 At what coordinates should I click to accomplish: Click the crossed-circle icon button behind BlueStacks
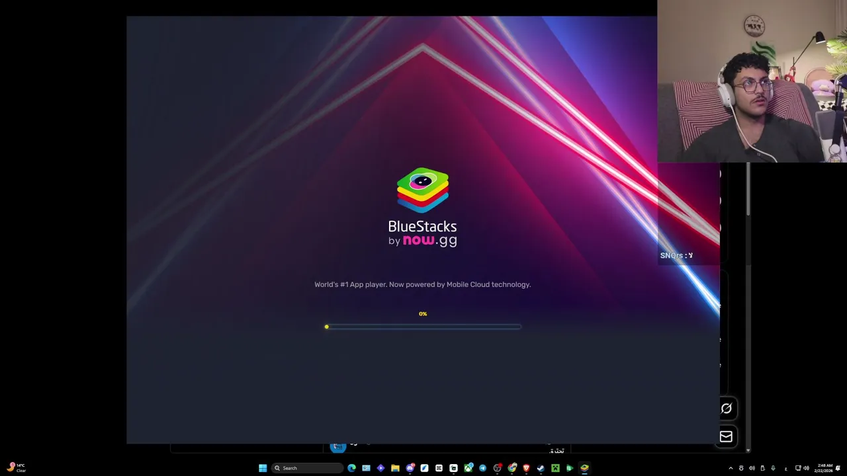coord(726,409)
